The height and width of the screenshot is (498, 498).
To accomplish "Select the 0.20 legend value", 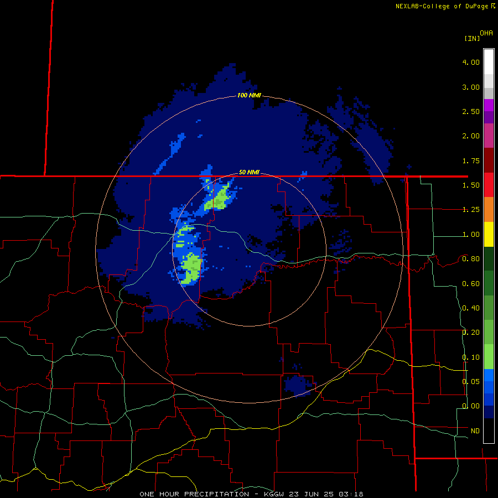I will (x=471, y=333).
